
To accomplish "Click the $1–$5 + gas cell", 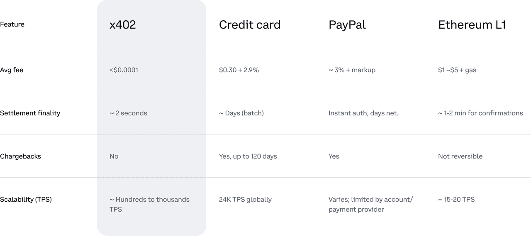I will [457, 70].
